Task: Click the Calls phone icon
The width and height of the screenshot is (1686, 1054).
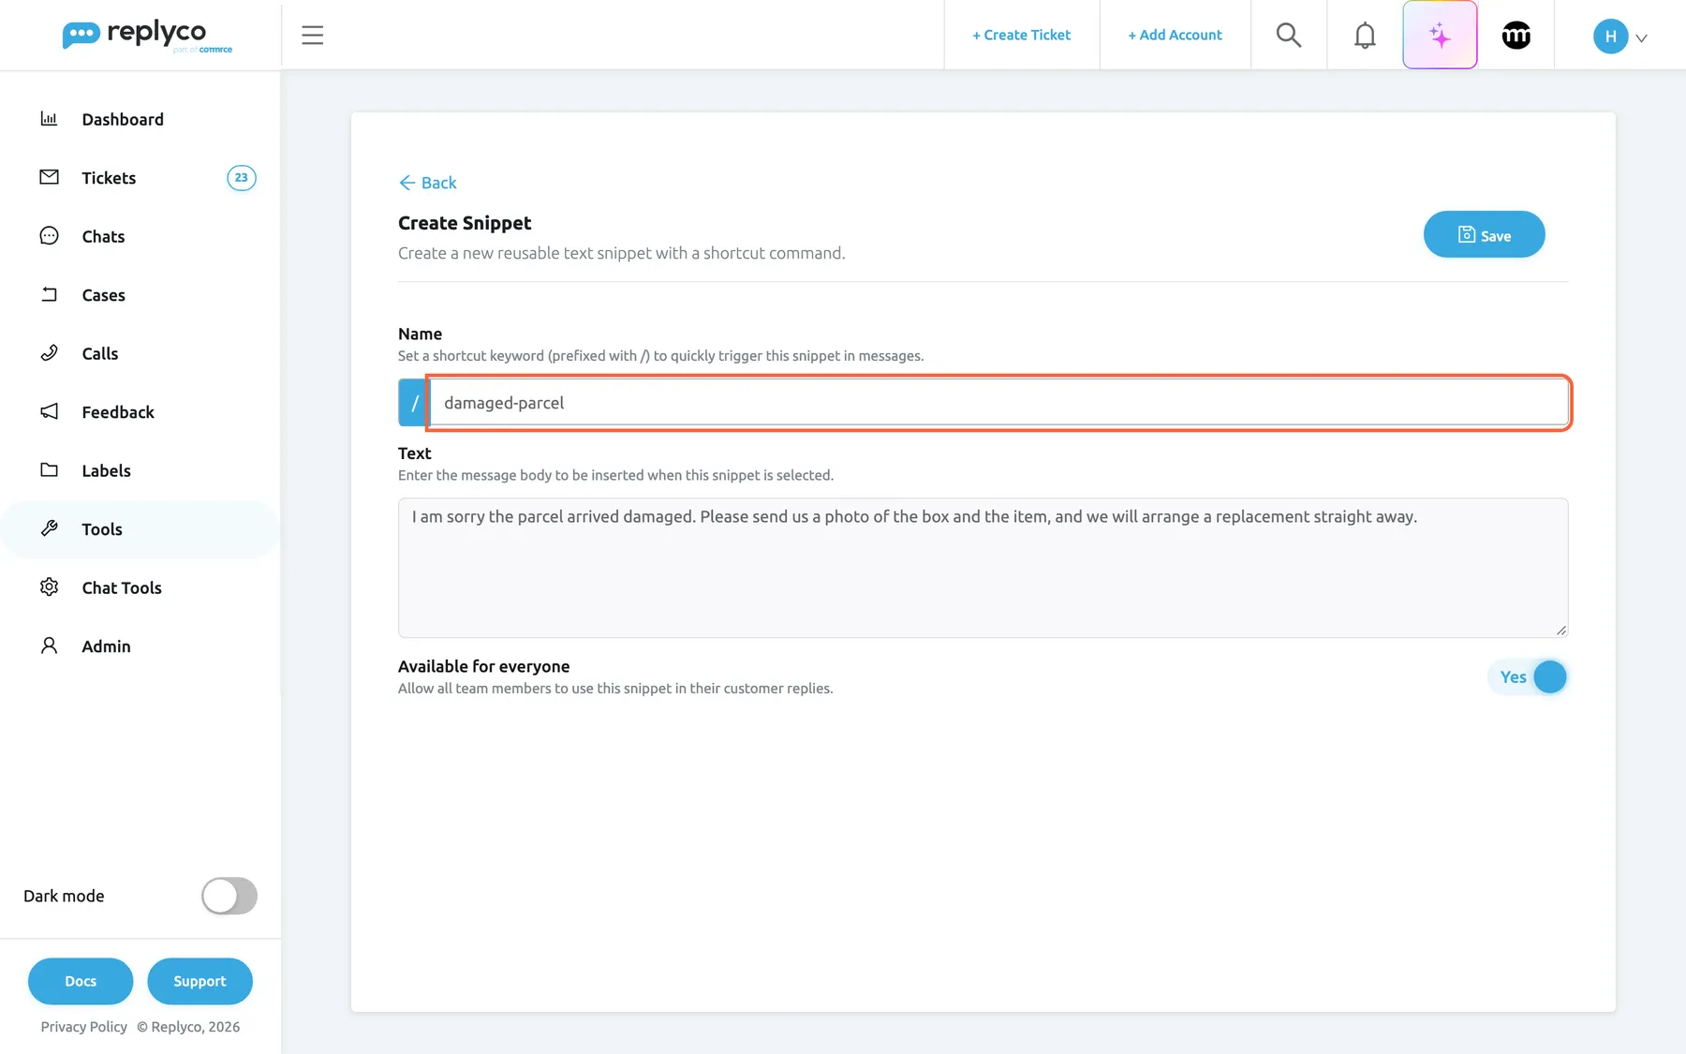Action: (49, 353)
